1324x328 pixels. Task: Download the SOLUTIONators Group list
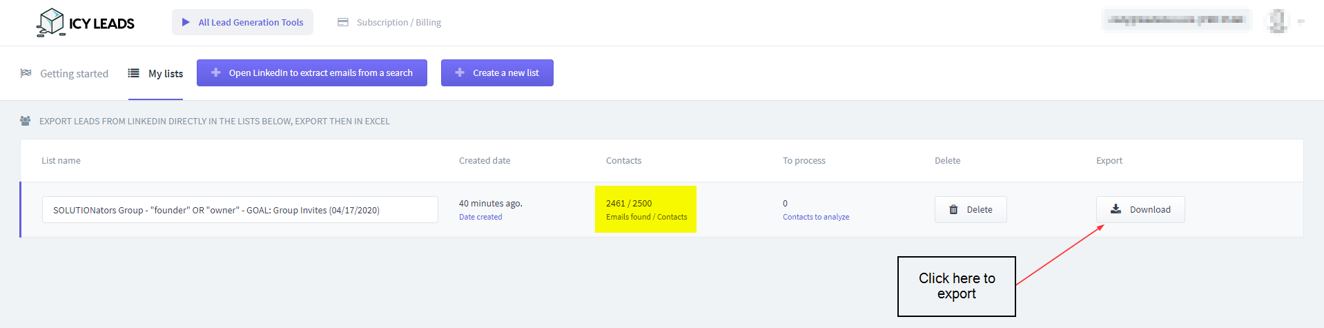pyautogui.click(x=1140, y=209)
